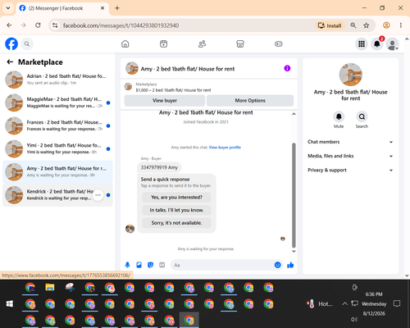410x328 pixels.
Task: Open the Friends icon
Action: (x=202, y=43)
